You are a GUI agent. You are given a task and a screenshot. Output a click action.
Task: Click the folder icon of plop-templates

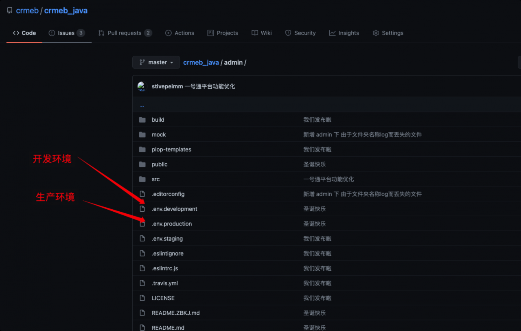coord(142,149)
